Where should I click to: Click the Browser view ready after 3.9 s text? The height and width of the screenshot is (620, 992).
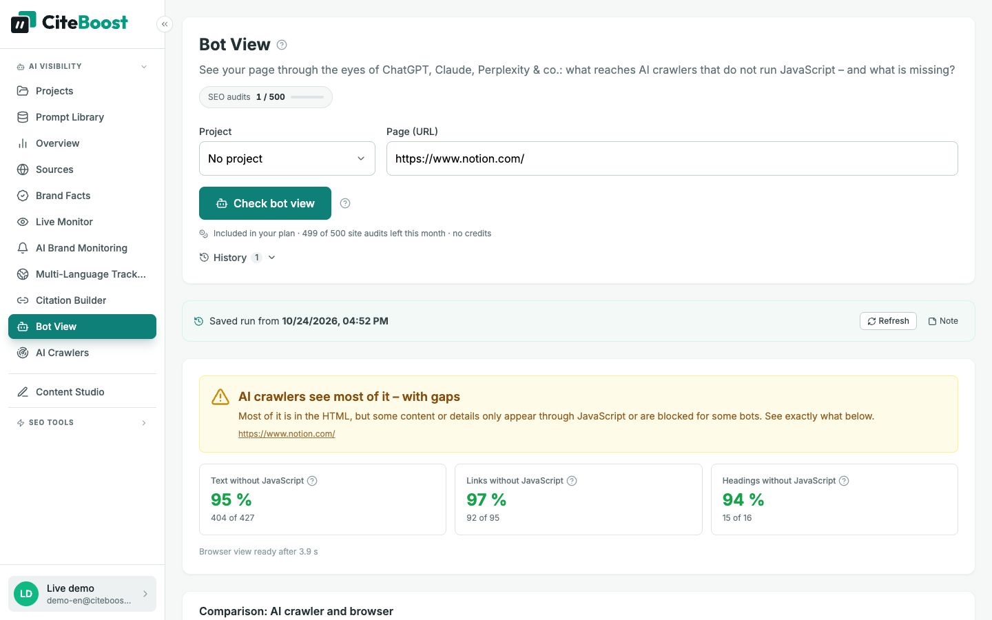(x=258, y=552)
